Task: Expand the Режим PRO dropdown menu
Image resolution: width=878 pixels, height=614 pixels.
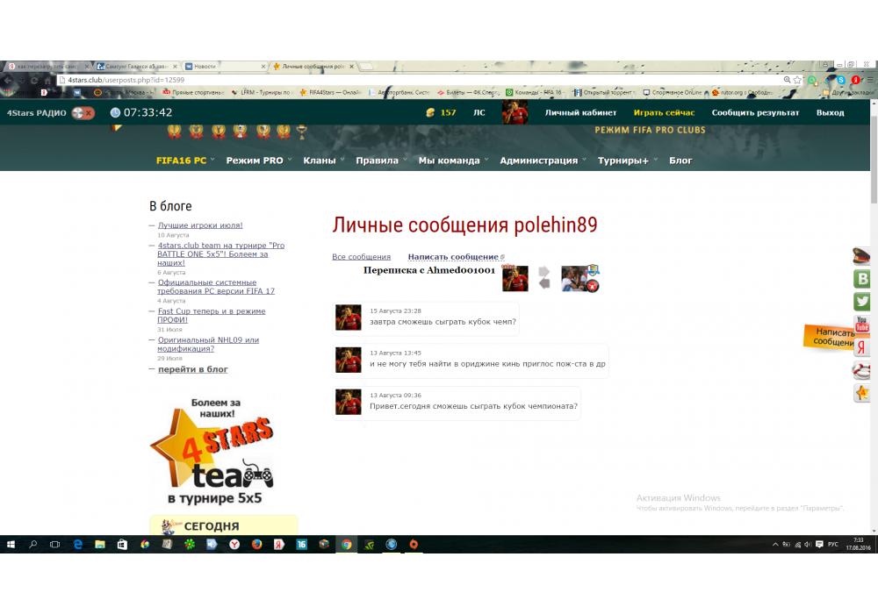Action: tap(259, 161)
